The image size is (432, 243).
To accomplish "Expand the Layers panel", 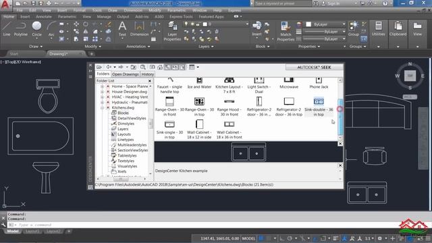I will click(x=206, y=47).
